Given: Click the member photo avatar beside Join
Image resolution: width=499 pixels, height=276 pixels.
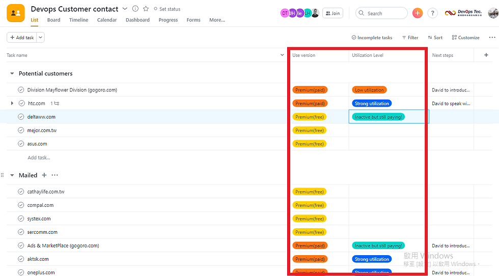Looking at the screenshot, I should click(315, 13).
